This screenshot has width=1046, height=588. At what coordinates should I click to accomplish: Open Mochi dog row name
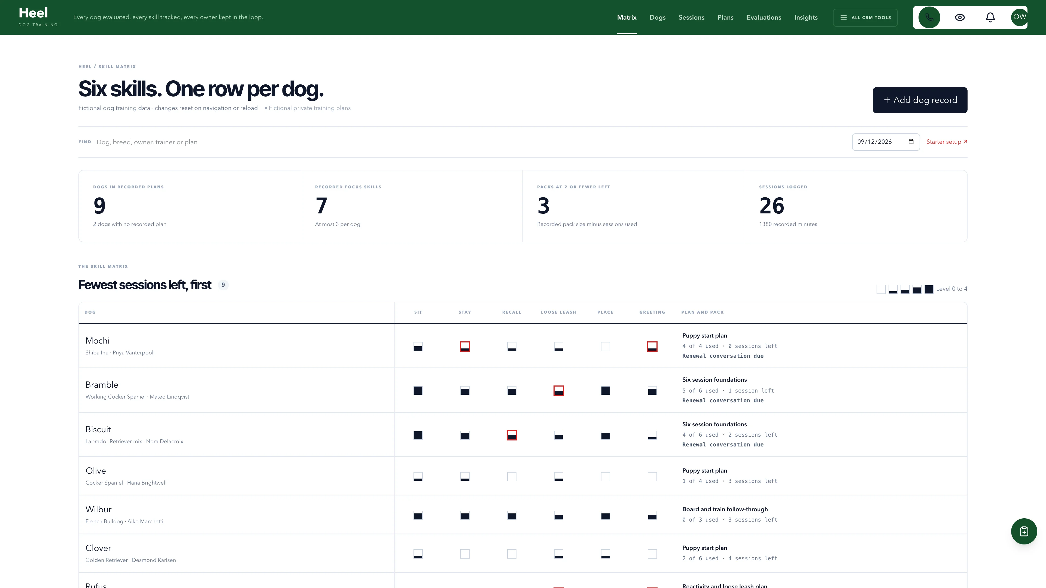[98, 341]
